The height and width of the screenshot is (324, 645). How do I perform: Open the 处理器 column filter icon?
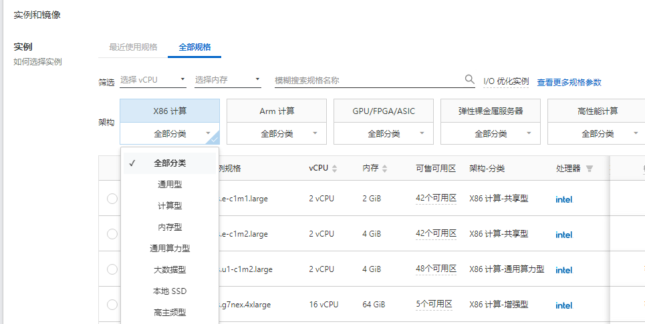tap(590, 169)
